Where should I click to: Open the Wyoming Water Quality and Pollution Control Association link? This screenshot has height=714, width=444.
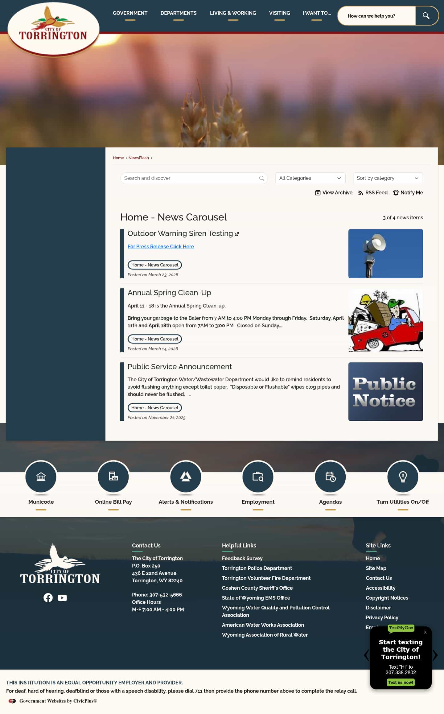coord(276,611)
